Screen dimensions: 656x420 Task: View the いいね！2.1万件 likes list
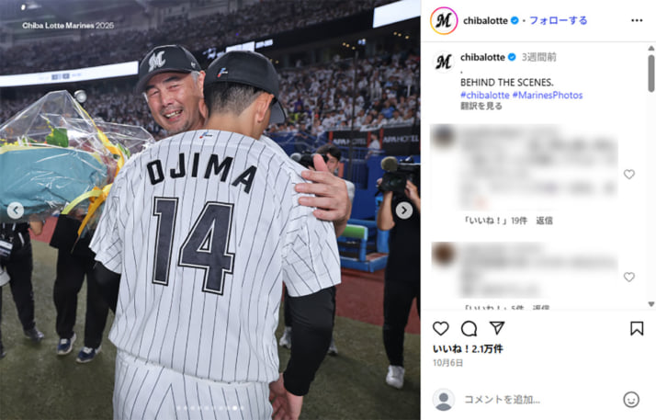click(x=468, y=349)
